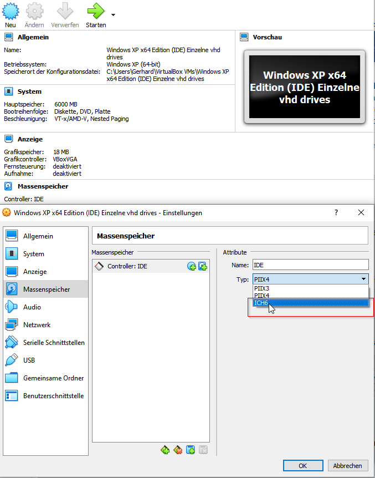375x478 pixels.
Task: Choose PIIX3 from the Typ list
Action: pyautogui.click(x=311, y=288)
